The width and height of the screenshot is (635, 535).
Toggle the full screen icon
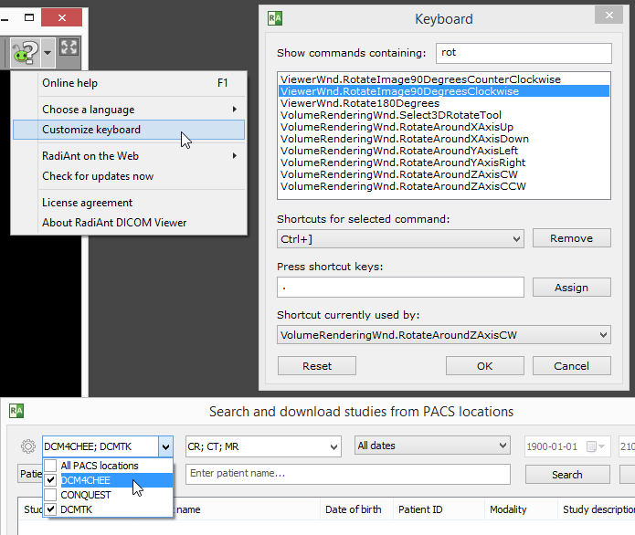coord(69,47)
